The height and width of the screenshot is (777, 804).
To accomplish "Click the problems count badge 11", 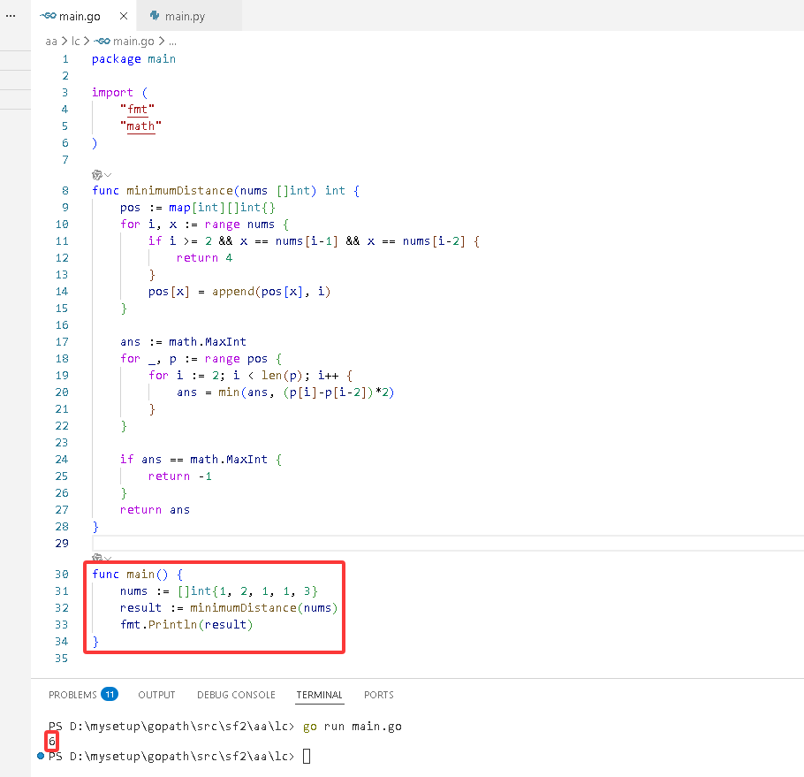I will coord(110,695).
